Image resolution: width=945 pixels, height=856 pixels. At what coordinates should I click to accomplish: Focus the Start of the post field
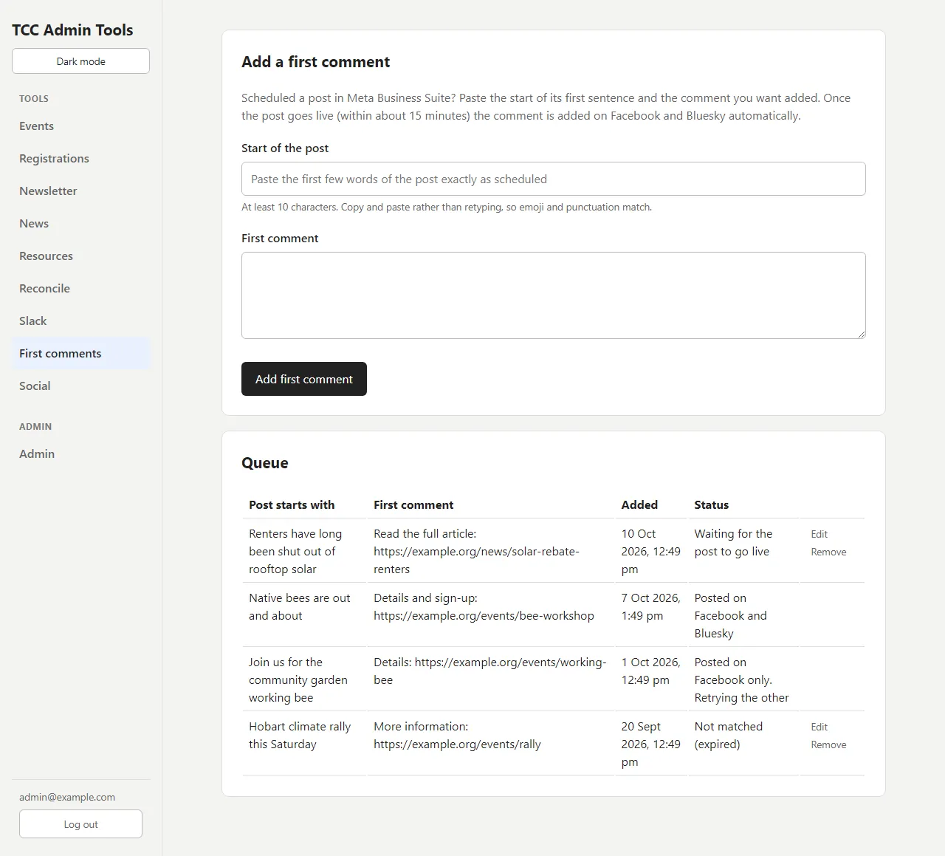click(x=553, y=179)
